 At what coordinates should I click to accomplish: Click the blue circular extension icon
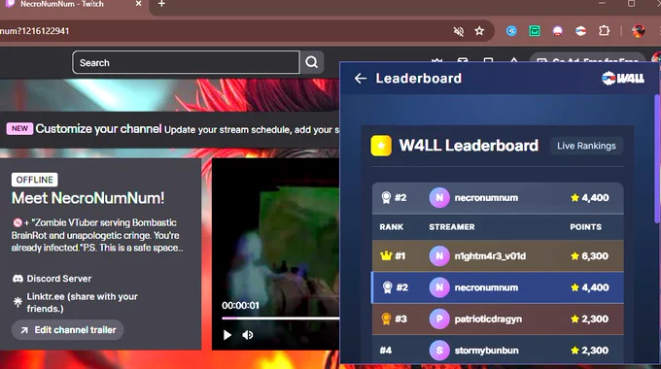click(511, 31)
